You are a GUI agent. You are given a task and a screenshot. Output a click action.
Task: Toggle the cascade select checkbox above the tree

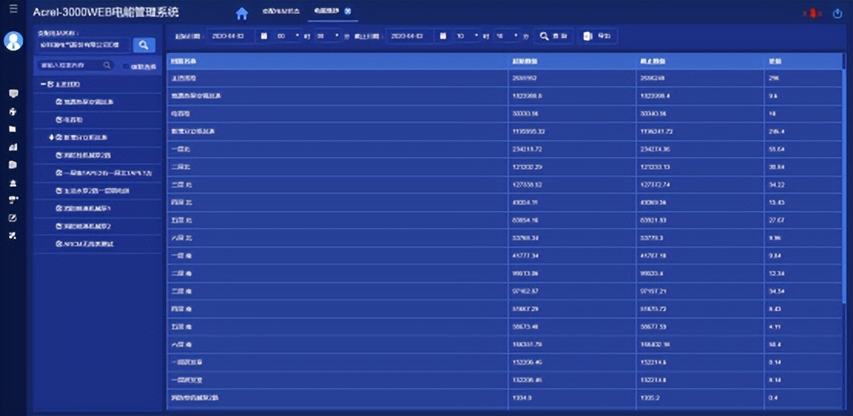coord(126,66)
